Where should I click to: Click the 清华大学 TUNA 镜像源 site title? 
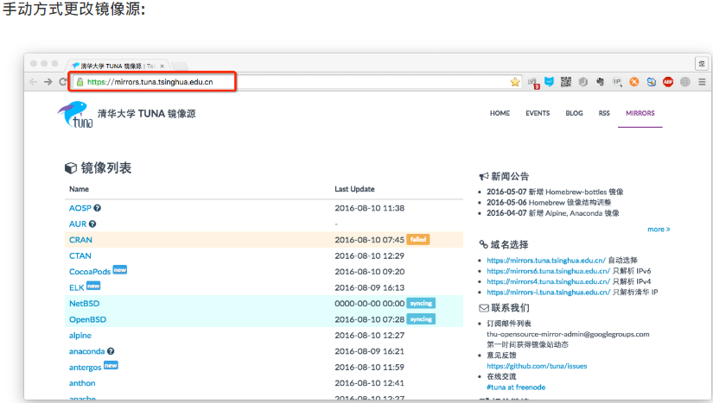tap(146, 113)
